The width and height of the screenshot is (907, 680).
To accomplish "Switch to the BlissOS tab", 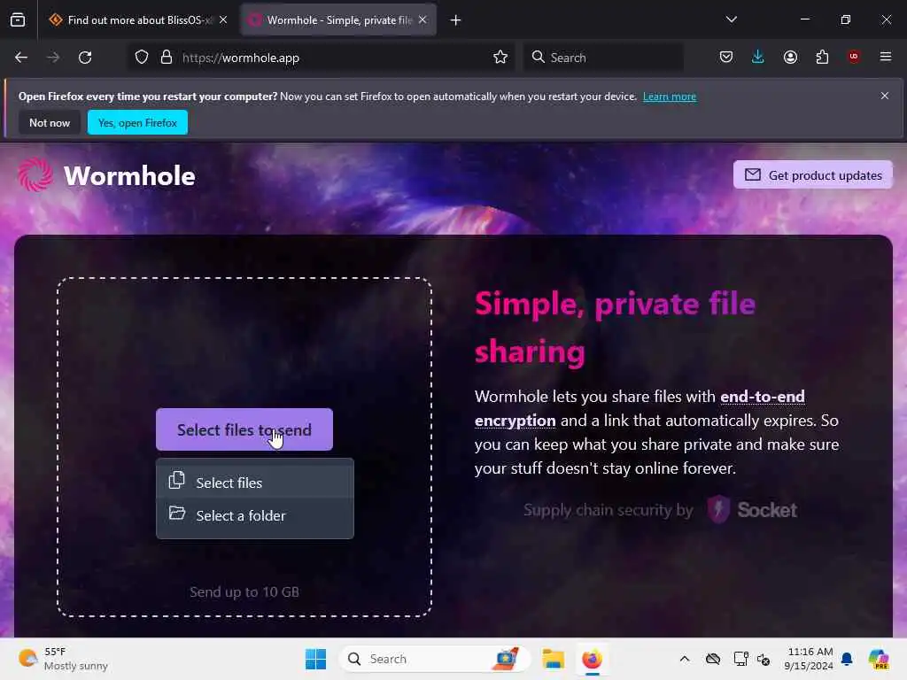I will click(139, 20).
